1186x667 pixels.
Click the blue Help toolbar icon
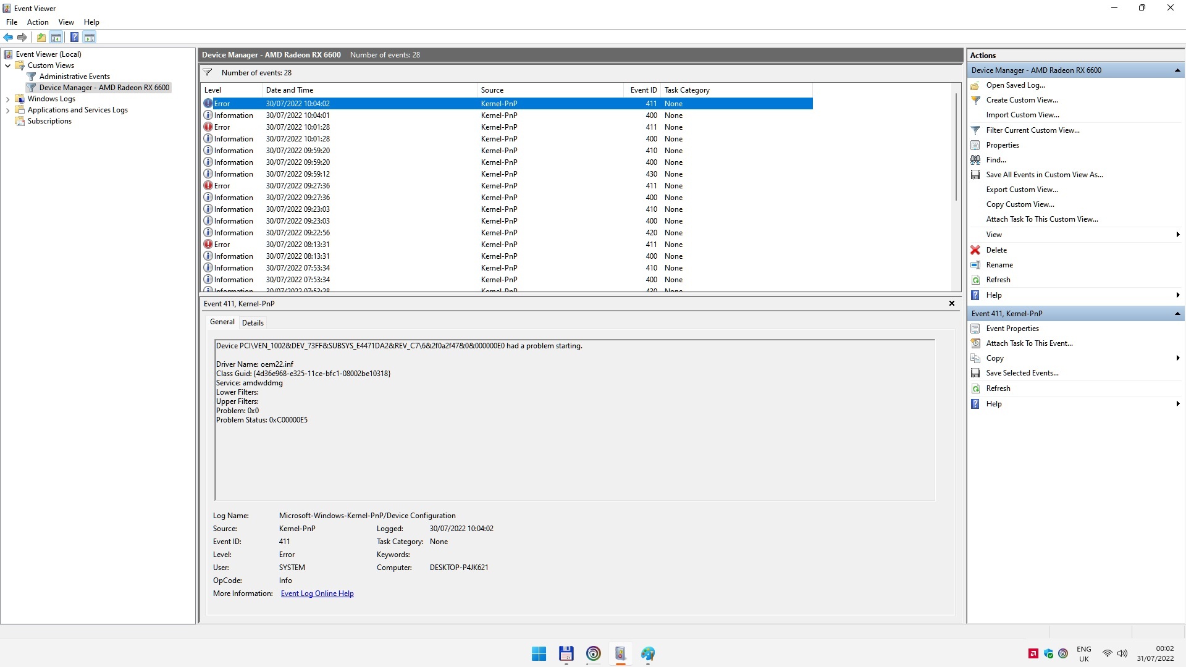(74, 37)
